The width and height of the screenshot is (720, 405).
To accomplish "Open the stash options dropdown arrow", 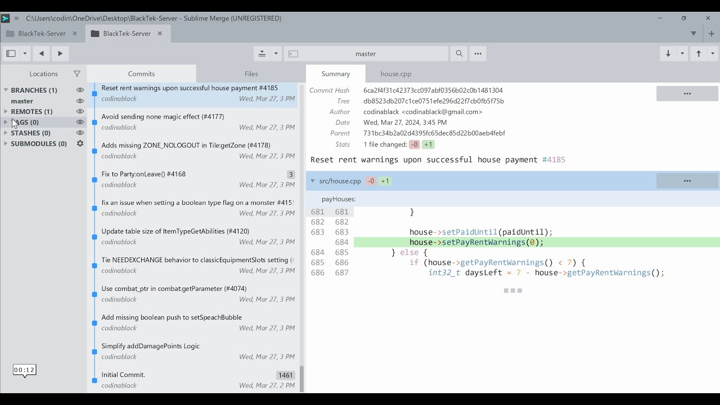I will point(276,53).
